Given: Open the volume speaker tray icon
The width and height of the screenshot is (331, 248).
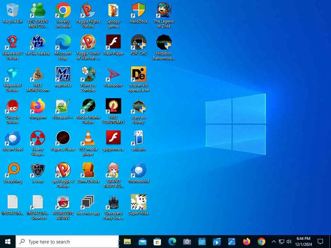Looking at the screenshot, I should tap(289, 242).
